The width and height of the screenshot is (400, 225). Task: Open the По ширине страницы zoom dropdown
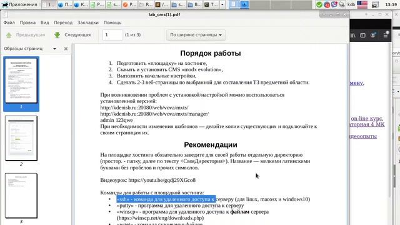coord(196,35)
